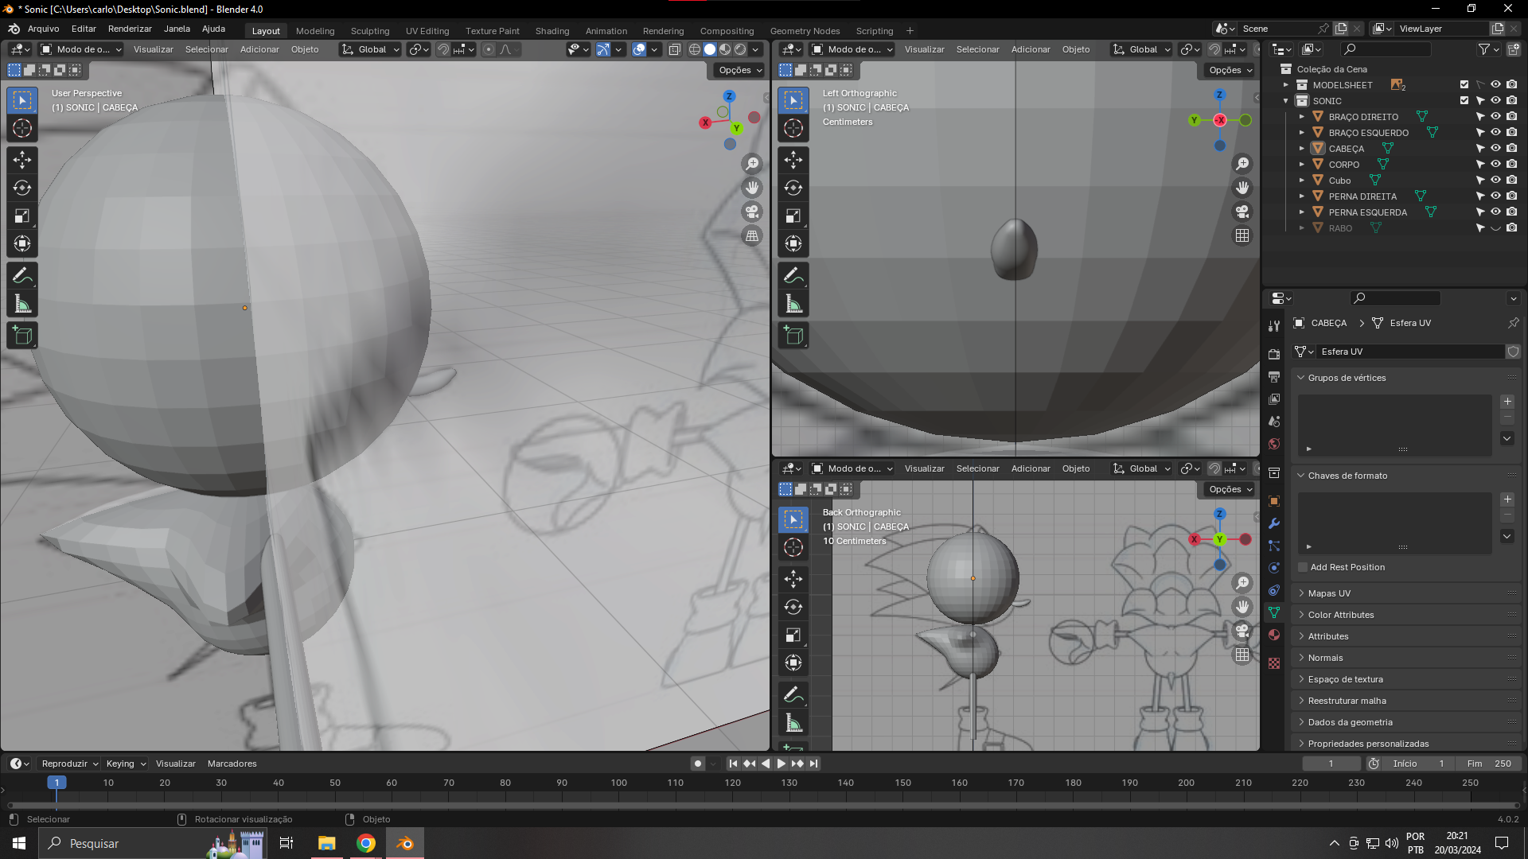This screenshot has height=859, width=1528.
Task: Select the Add Cube tool in main viewport
Action: click(x=22, y=336)
